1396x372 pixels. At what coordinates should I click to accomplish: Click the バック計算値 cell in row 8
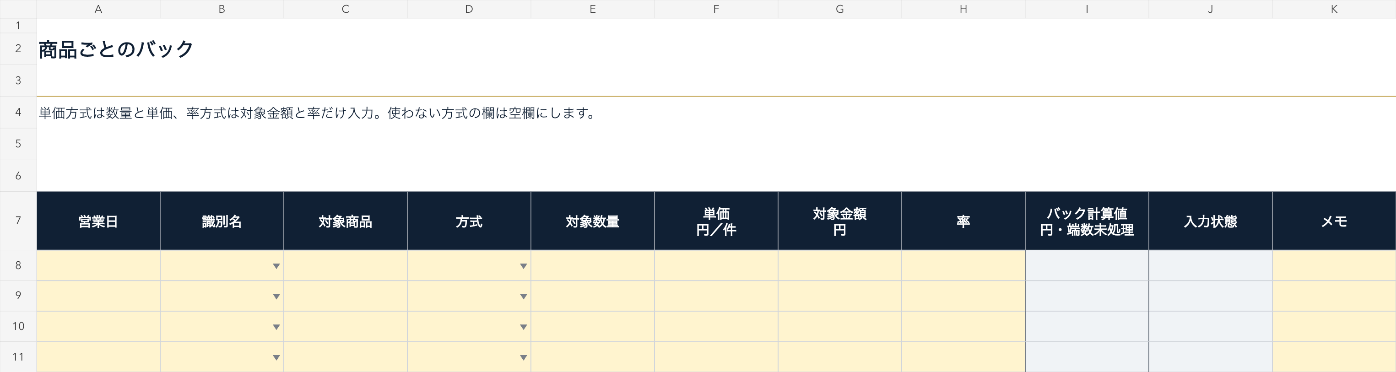[x=1087, y=265]
